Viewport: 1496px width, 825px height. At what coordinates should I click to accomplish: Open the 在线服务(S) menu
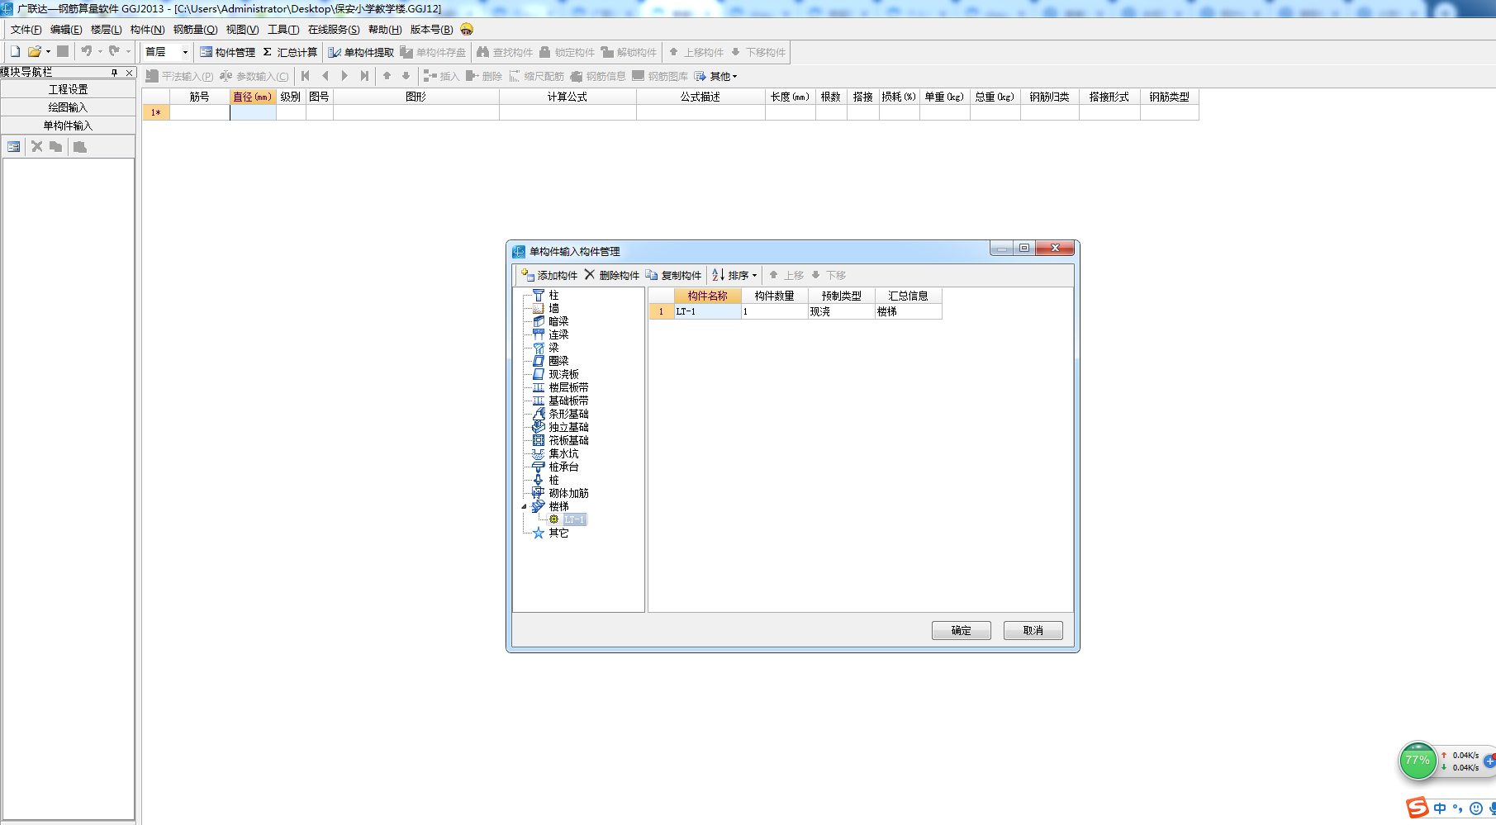tap(334, 30)
